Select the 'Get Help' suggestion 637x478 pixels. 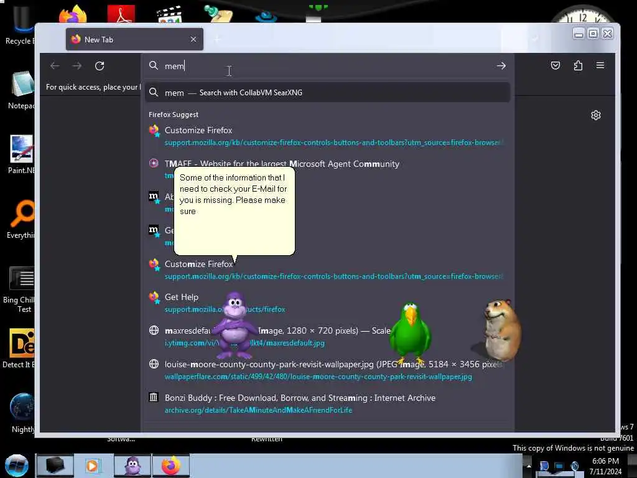pos(327,303)
